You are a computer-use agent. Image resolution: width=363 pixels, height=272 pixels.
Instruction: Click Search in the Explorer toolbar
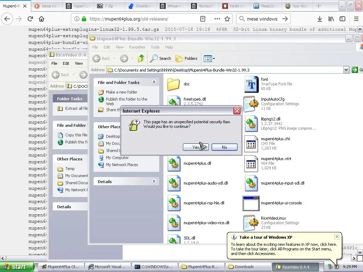[x=161, y=58]
